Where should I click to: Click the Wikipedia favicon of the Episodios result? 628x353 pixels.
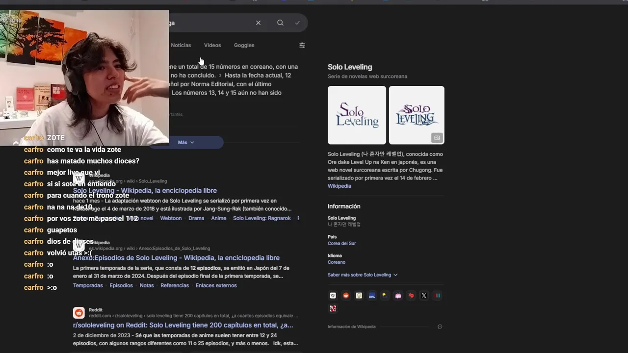pyautogui.click(x=78, y=245)
